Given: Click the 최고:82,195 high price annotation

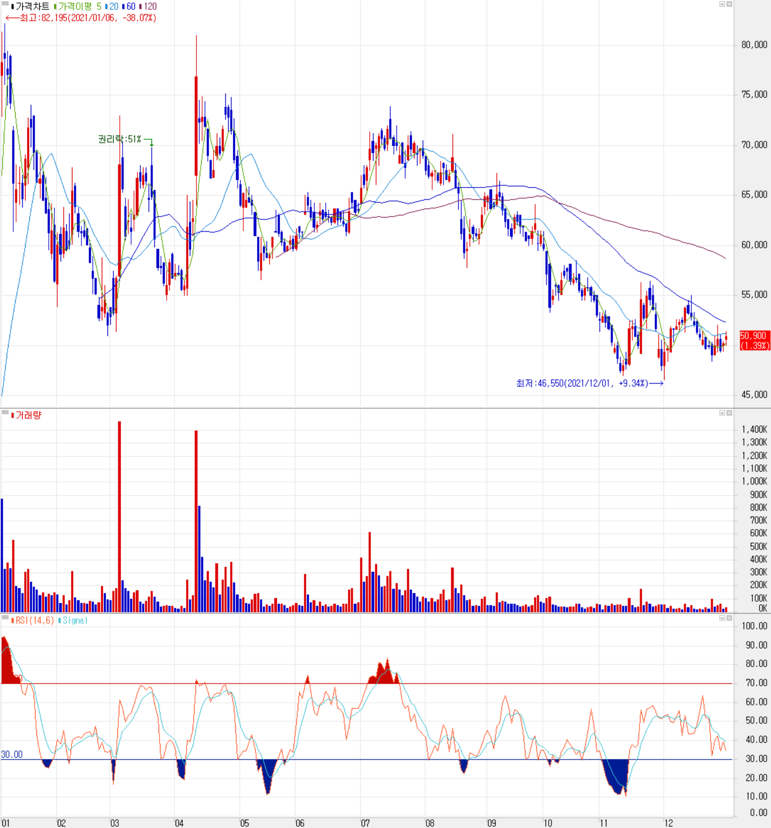Looking at the screenshot, I should [81, 18].
